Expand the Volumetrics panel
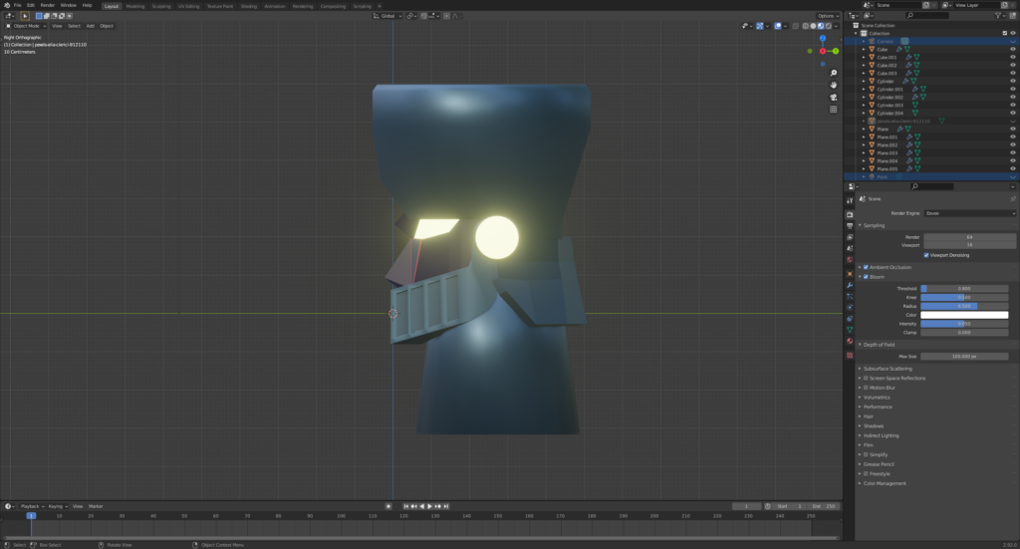 [x=879, y=397]
